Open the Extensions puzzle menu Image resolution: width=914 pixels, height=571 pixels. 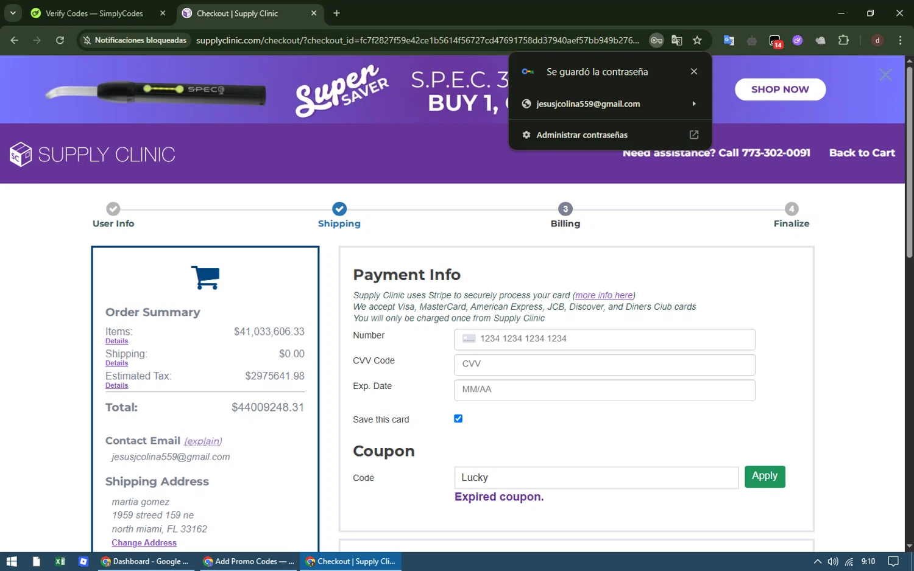tap(843, 40)
